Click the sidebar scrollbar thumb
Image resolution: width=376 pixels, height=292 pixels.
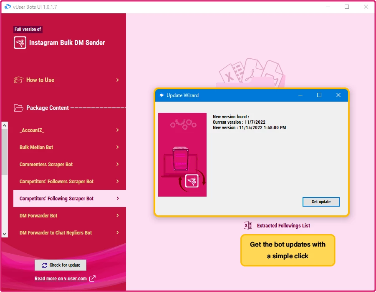coord(4,152)
